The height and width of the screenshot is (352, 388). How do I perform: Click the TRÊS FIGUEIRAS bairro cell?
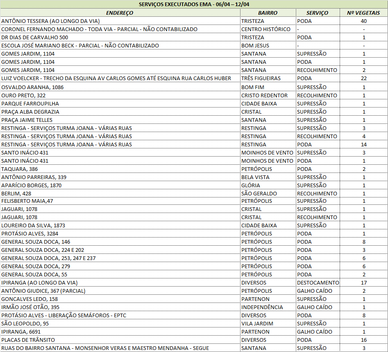pyautogui.click(x=261, y=78)
